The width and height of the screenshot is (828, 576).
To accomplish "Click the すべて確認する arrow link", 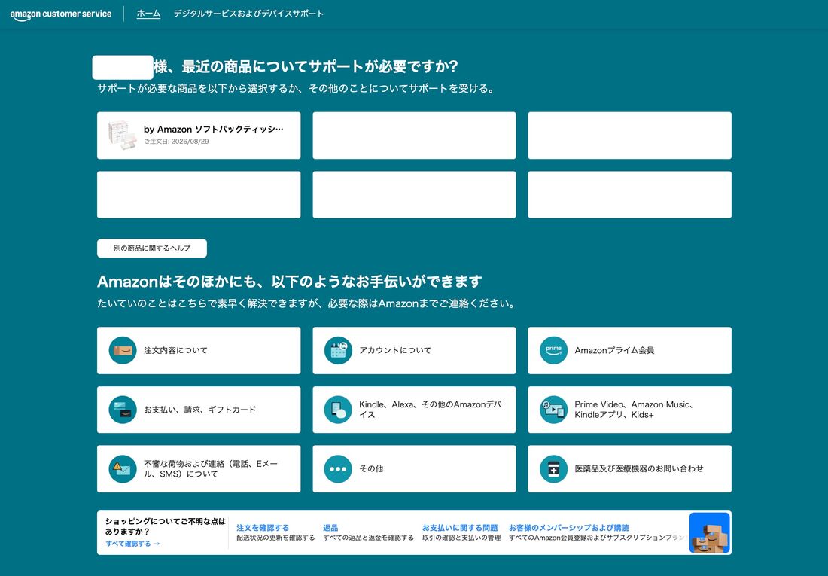I will pos(132,543).
